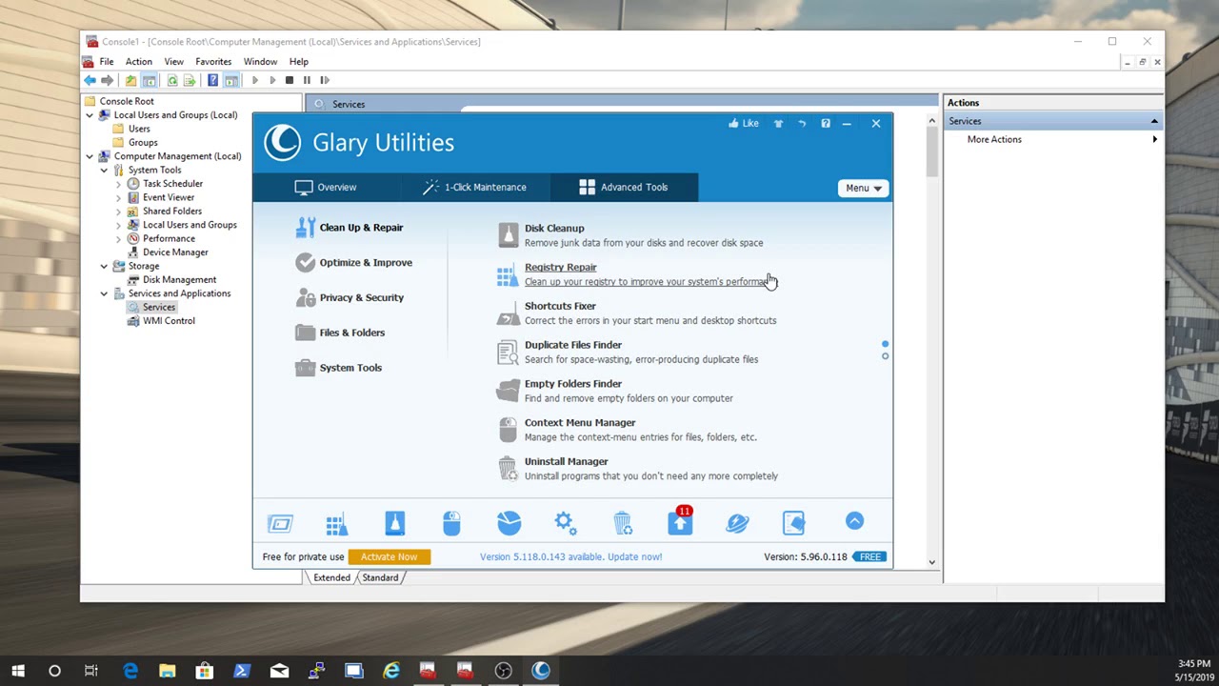Open the Menu dropdown in Glary Utilities
Image resolution: width=1219 pixels, height=686 pixels.
(864, 188)
